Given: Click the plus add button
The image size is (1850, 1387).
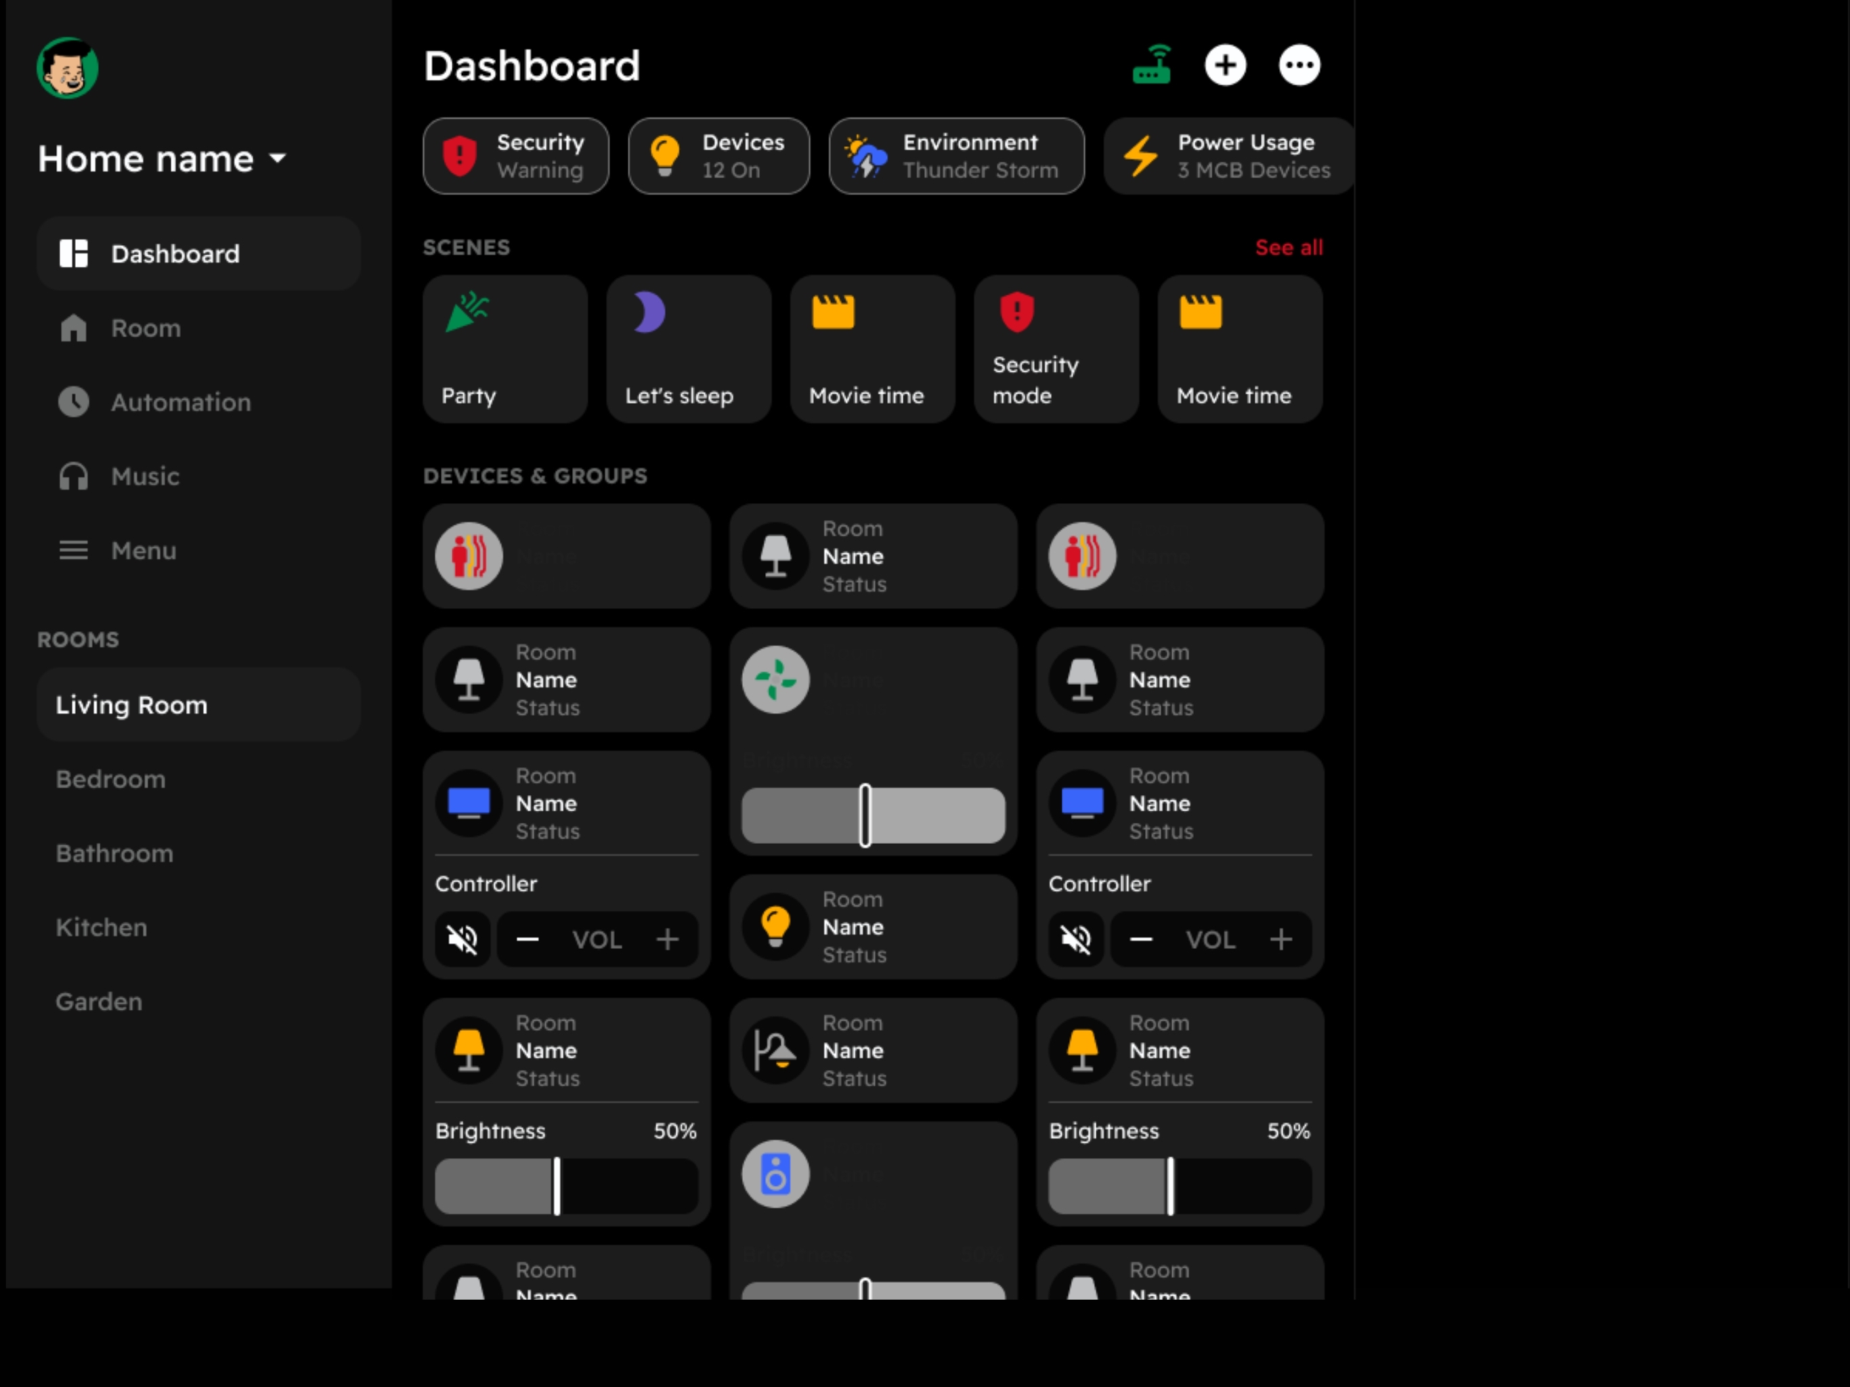Looking at the screenshot, I should pyautogui.click(x=1225, y=65).
